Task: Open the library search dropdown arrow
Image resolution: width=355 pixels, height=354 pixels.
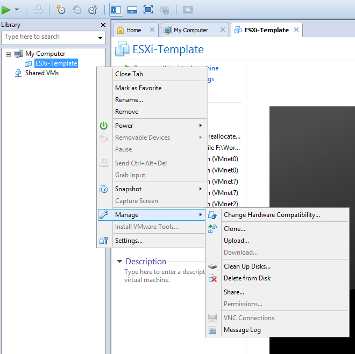Action: click(x=101, y=38)
